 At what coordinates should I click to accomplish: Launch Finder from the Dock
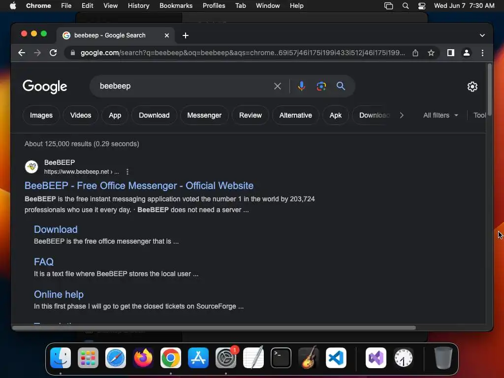tap(61, 358)
